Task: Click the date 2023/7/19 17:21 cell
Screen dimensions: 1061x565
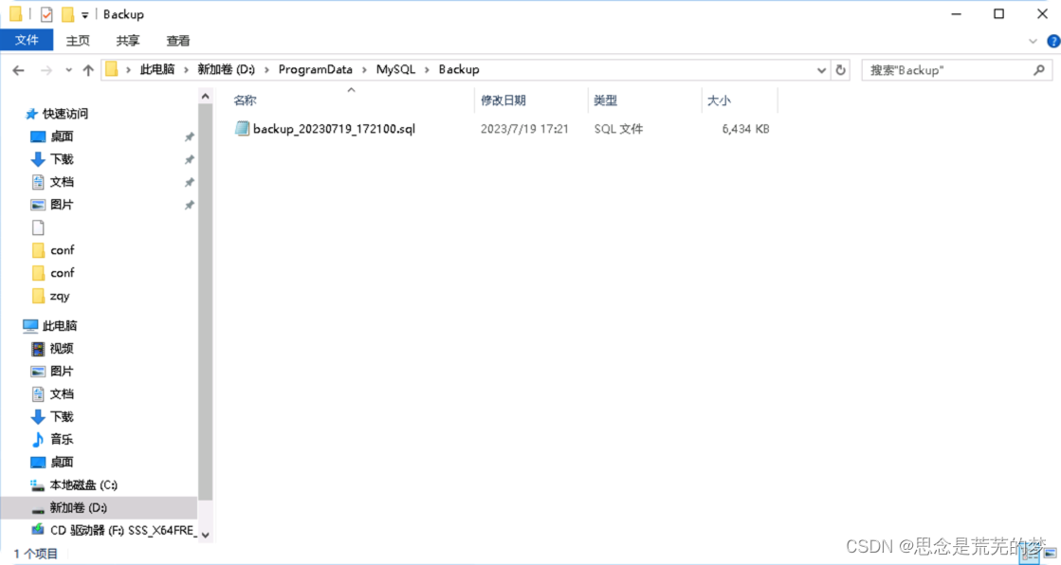Action: [x=524, y=129]
